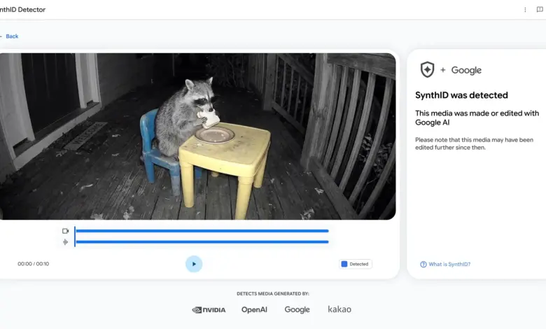Click the feedback icon in top corner
Screen dimensions: 546x329
[540, 10]
